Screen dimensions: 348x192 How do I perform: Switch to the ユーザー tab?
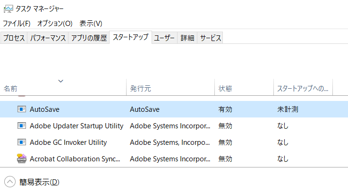[164, 38]
